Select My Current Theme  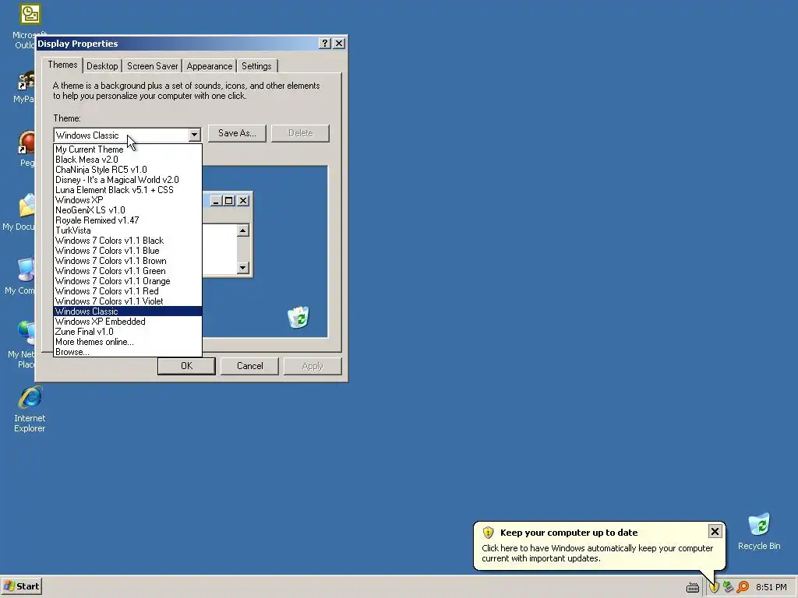coord(128,149)
